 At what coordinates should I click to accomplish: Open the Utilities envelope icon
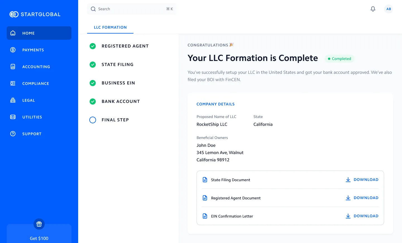click(13, 117)
